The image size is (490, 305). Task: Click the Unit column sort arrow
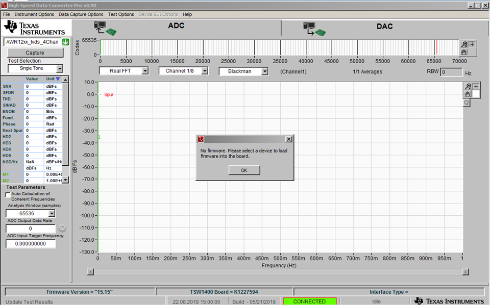pos(58,79)
